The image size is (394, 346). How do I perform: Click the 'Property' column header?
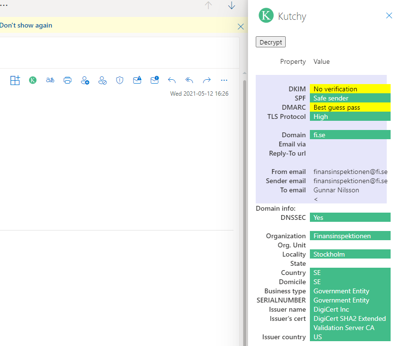pos(293,61)
